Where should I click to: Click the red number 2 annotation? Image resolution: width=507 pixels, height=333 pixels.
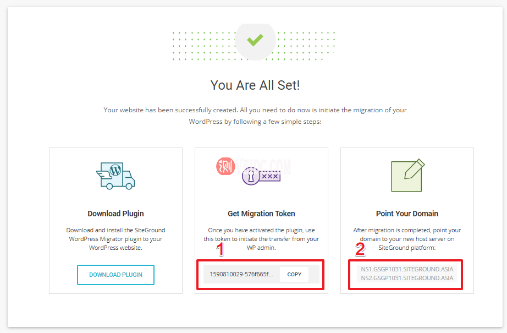pos(360,249)
